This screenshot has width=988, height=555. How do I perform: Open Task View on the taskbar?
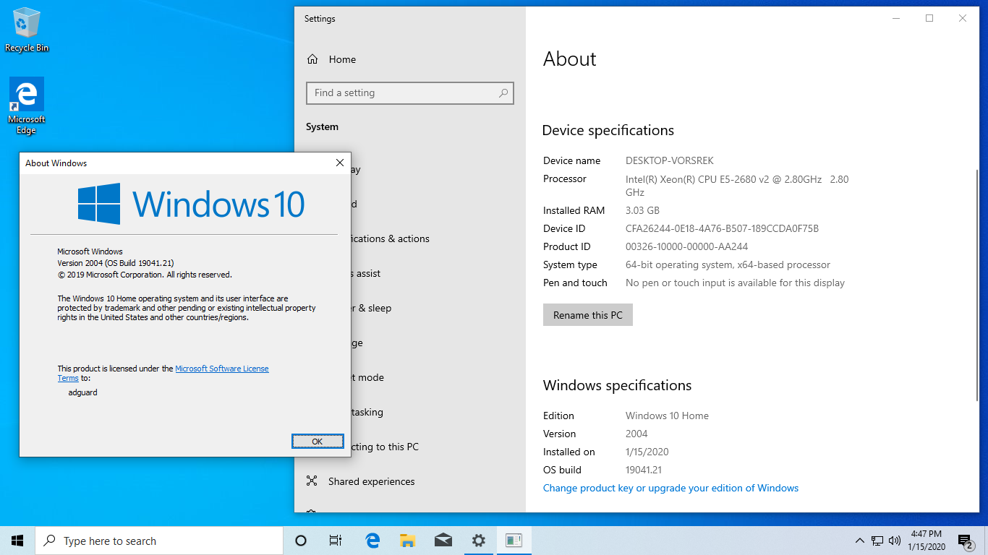click(x=336, y=541)
